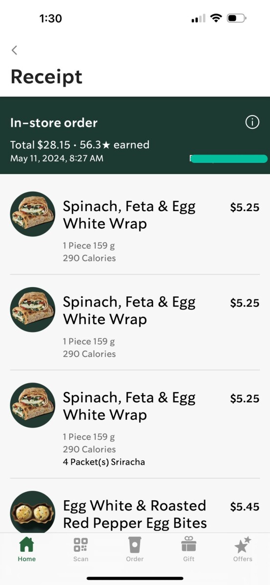Image resolution: width=270 pixels, height=585 pixels.
Task: Tap the Total $28.15 stars earned line
Action: click(x=80, y=145)
